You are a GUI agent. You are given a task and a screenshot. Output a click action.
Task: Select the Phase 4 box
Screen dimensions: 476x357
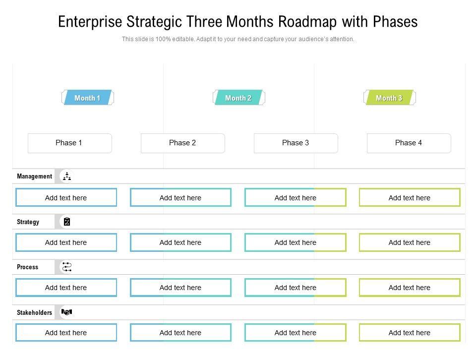[409, 143]
